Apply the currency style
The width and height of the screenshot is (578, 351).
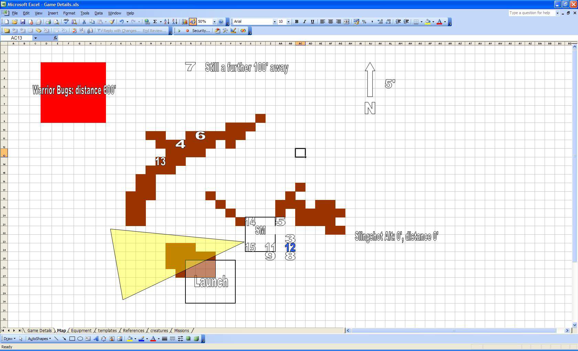click(x=356, y=22)
